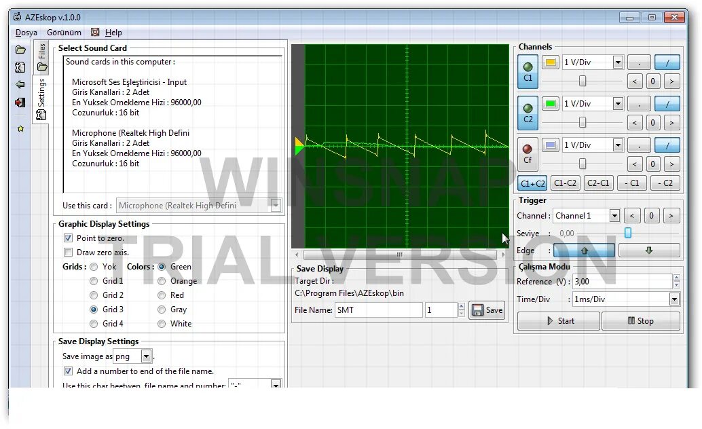Viewport: 702px width, 429px height.
Task: Move trigger channel right with > button
Action: [x=671, y=216]
